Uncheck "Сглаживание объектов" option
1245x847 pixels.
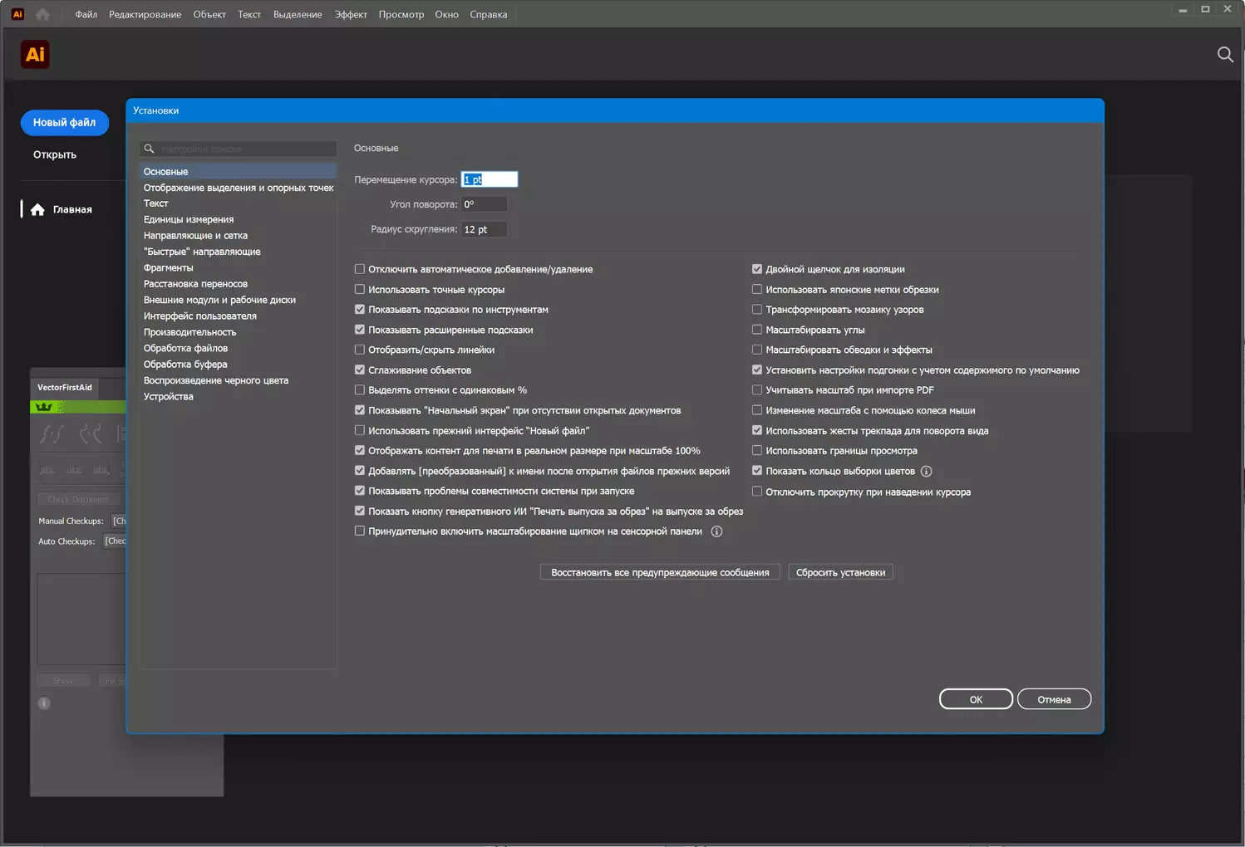click(x=360, y=370)
